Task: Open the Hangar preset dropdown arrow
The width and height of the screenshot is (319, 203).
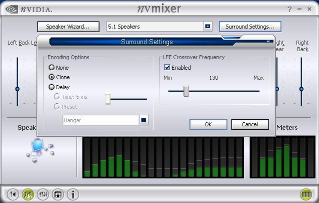Action: [144, 120]
